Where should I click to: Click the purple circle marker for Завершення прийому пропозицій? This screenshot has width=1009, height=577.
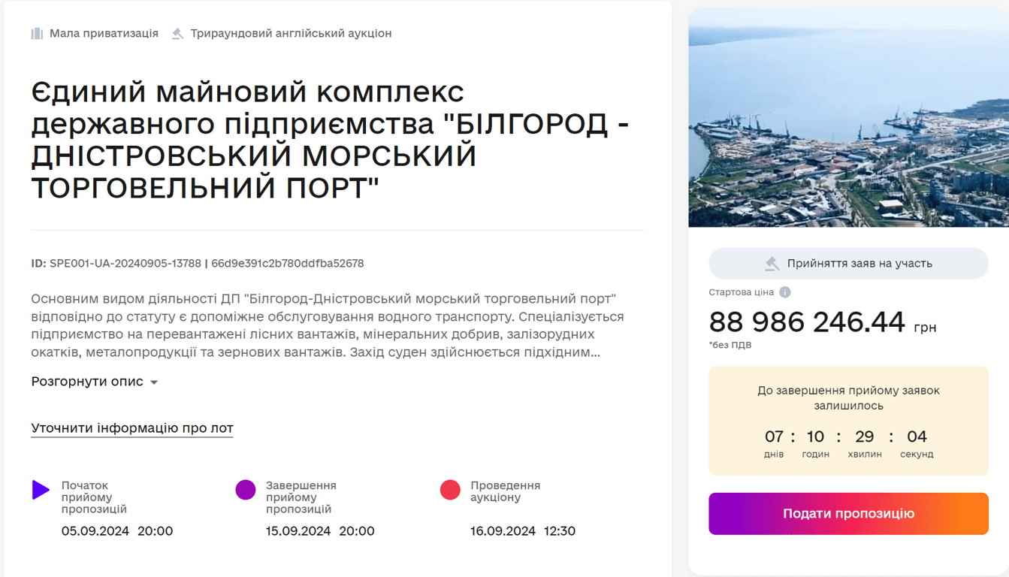[245, 490]
